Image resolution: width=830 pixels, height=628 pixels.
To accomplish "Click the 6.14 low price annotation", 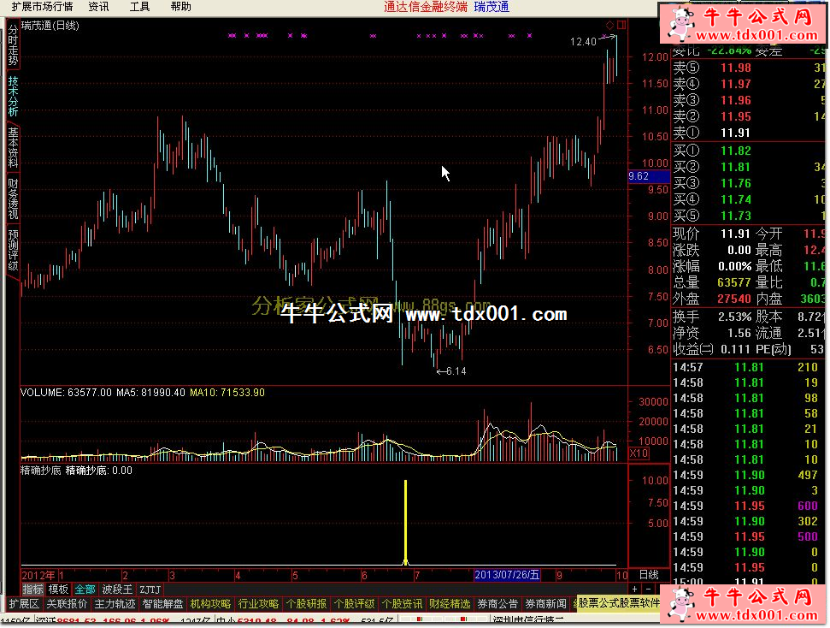I will 456,371.
